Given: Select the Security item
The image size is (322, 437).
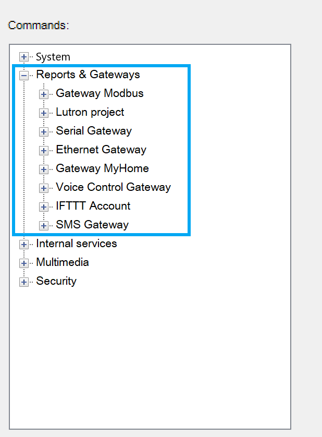Looking at the screenshot, I should (56, 281).
